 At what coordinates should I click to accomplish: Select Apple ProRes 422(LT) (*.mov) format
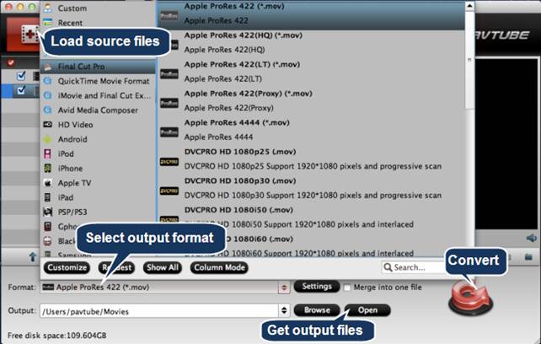coord(311,72)
